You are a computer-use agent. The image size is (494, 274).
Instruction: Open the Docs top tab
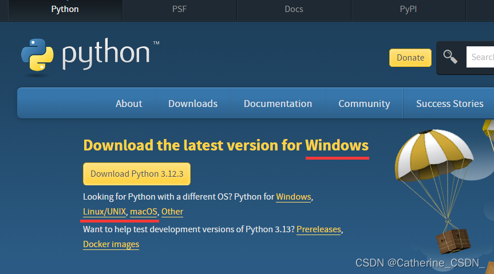pyautogui.click(x=294, y=10)
